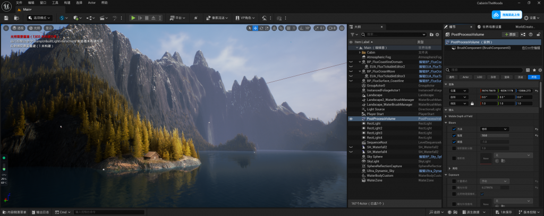
Task: Click the 添加 component button
Action: (x=510, y=34)
